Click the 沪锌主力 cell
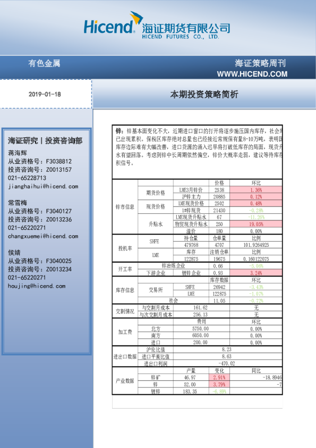Image resolution: width=316 pixels, height=448 pixels. coord(191,197)
